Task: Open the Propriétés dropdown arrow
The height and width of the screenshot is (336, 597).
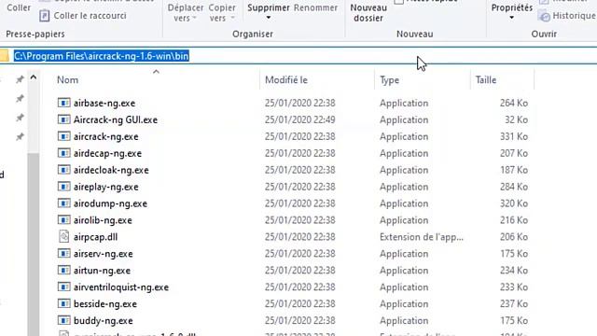Action: click(512, 18)
